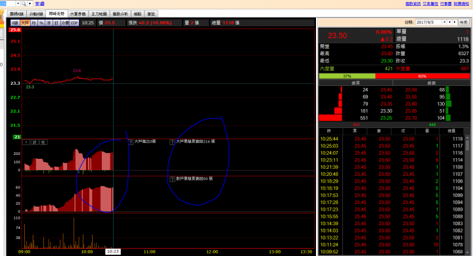This screenshot has width=473, height=256.
Task: Click the plus icon next to the search icon
Action: pyautogui.click(x=30, y=4)
